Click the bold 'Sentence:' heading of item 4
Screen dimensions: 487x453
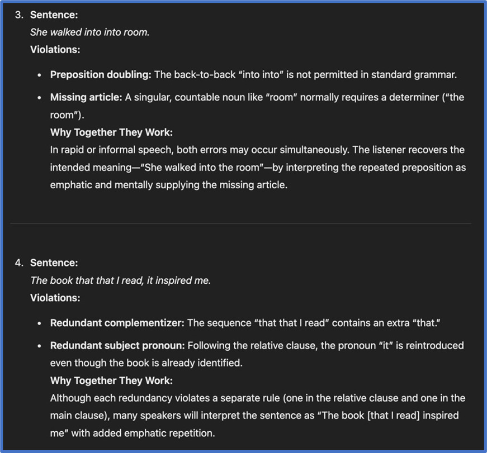point(54,263)
